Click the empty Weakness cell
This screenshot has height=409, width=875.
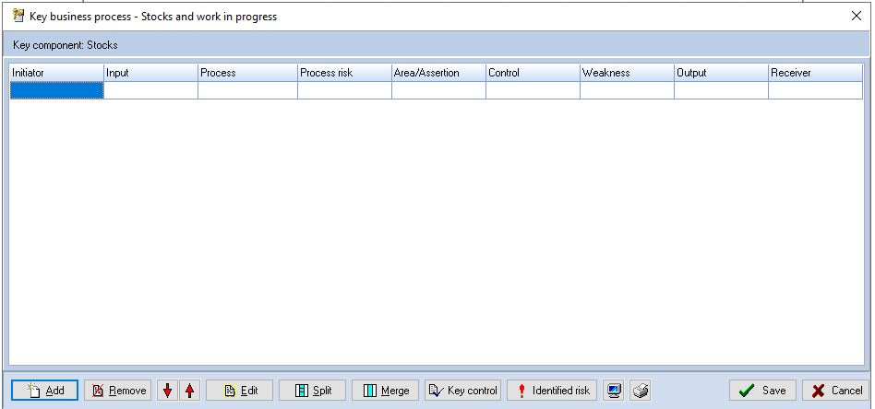(x=627, y=90)
